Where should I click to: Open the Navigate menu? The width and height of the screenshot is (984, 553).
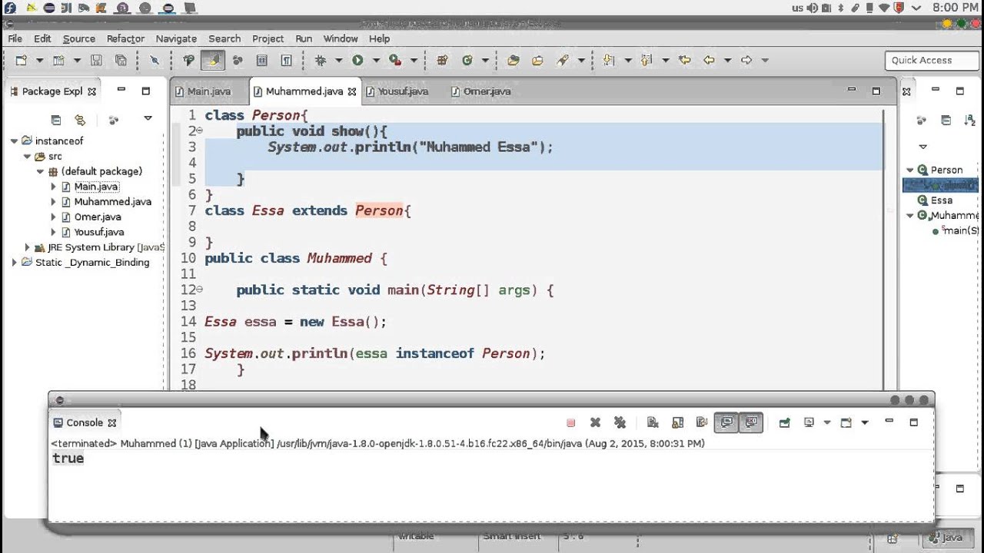click(176, 38)
